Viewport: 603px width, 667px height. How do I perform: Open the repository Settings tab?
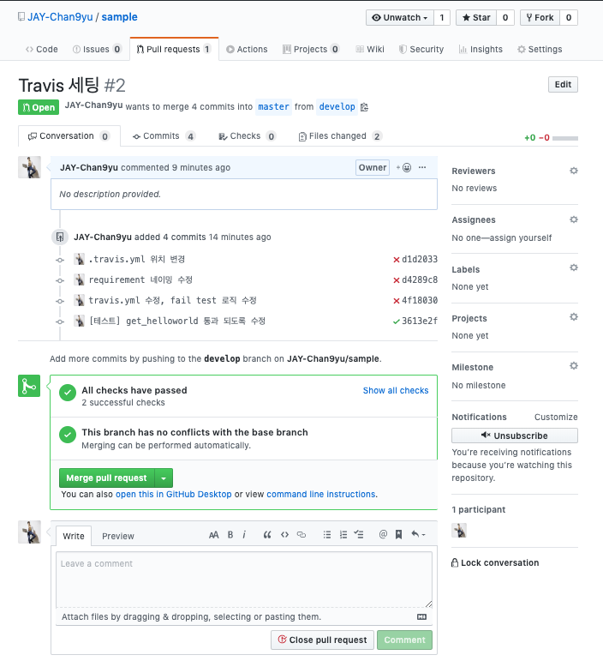[x=540, y=50]
